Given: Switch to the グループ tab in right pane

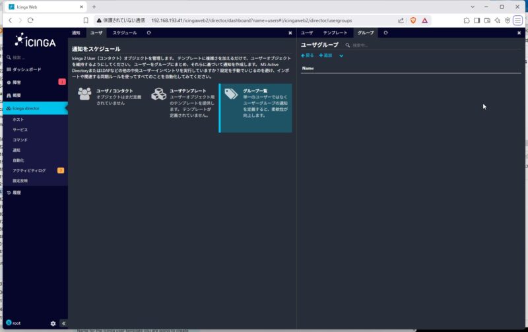Looking at the screenshot, I should point(366,32).
